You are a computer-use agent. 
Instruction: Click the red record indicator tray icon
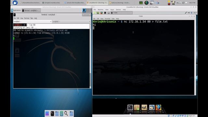coord(169,4)
